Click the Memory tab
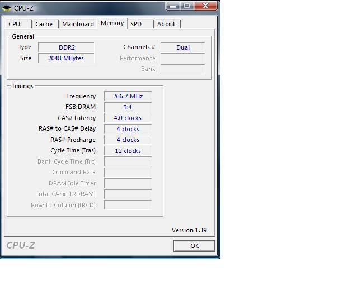This screenshot has height=286, width=358. point(112,23)
